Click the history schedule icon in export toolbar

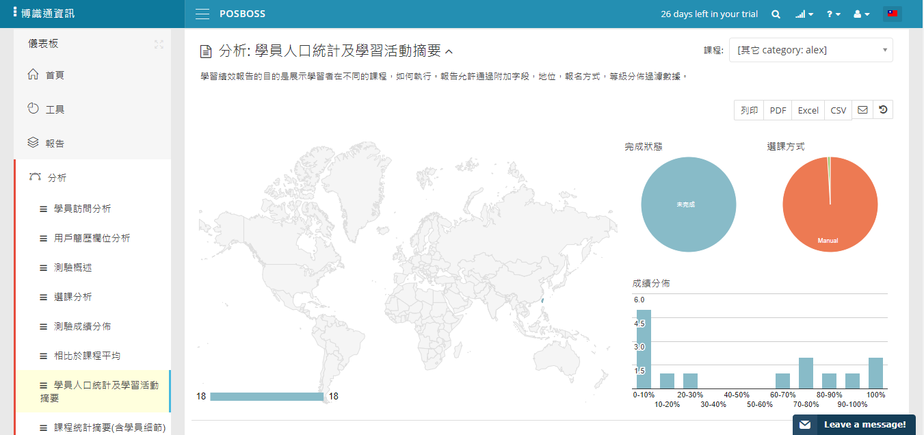(883, 110)
